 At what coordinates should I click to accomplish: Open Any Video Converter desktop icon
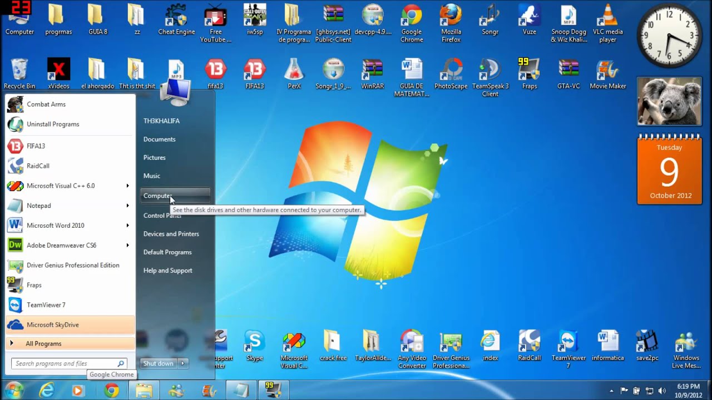[412, 349]
